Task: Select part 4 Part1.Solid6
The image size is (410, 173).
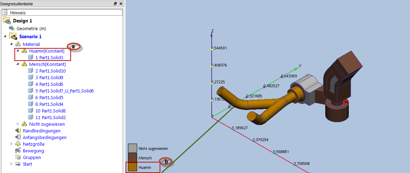Action: [x=50, y=84]
